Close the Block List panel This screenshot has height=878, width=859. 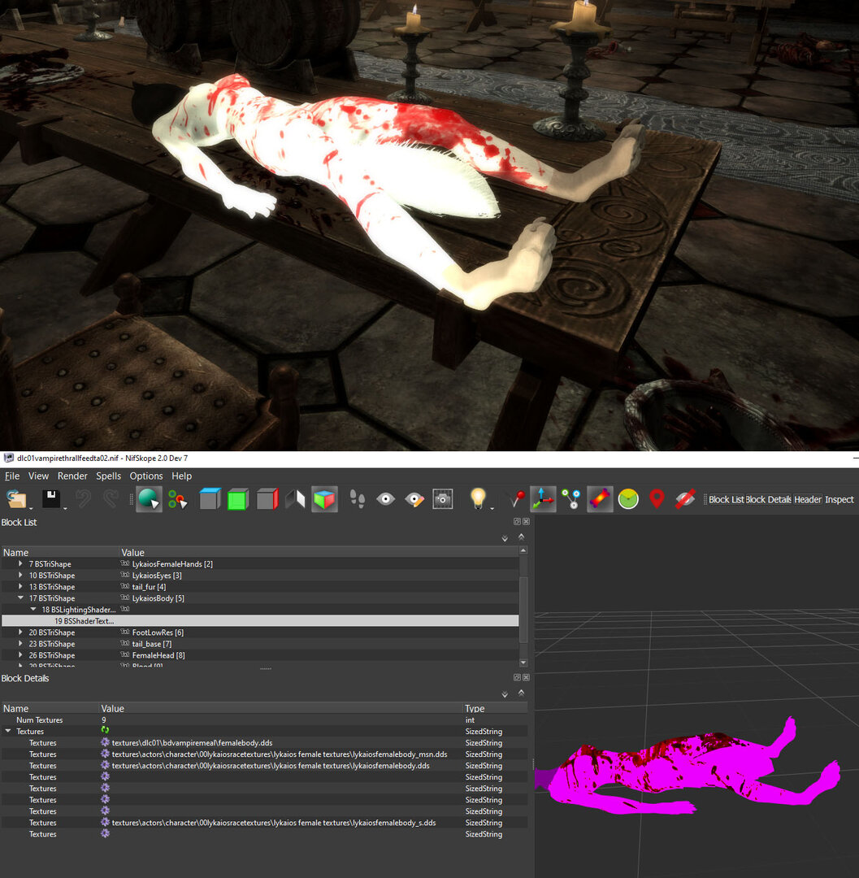click(x=526, y=521)
